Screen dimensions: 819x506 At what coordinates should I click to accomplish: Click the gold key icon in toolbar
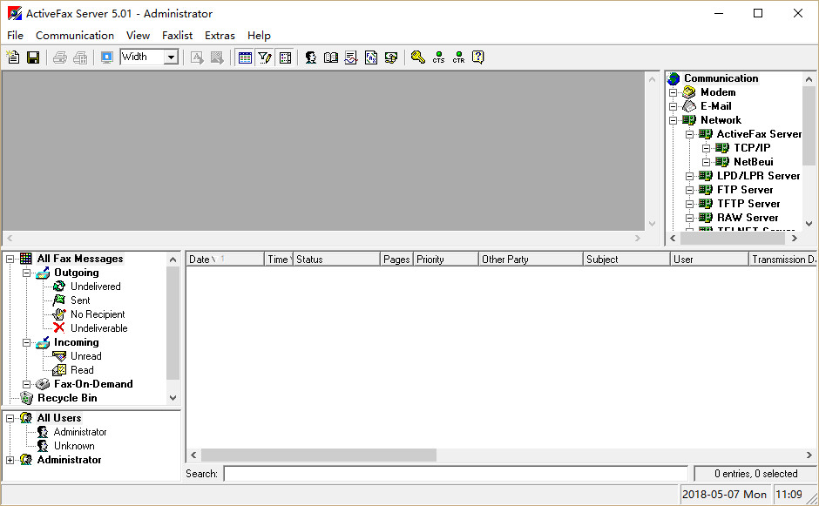418,57
